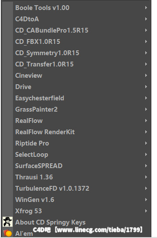
Task: Click the Al'em orange icon
Action: (x=7, y=233)
